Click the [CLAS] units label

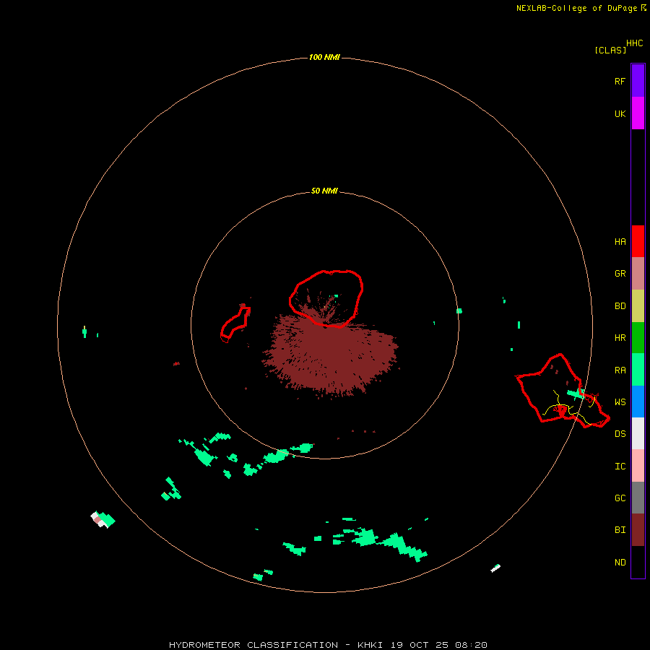[x=610, y=50]
